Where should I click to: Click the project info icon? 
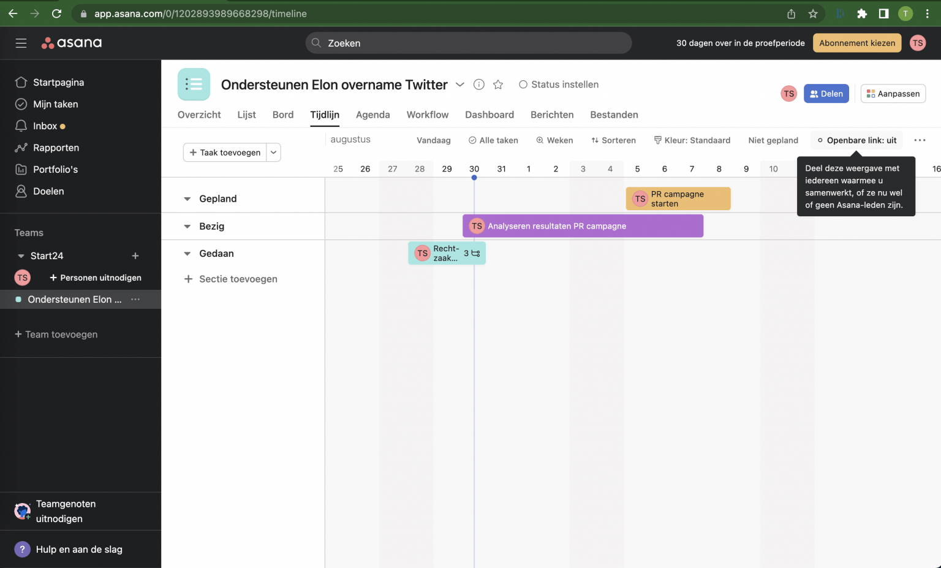tap(478, 85)
